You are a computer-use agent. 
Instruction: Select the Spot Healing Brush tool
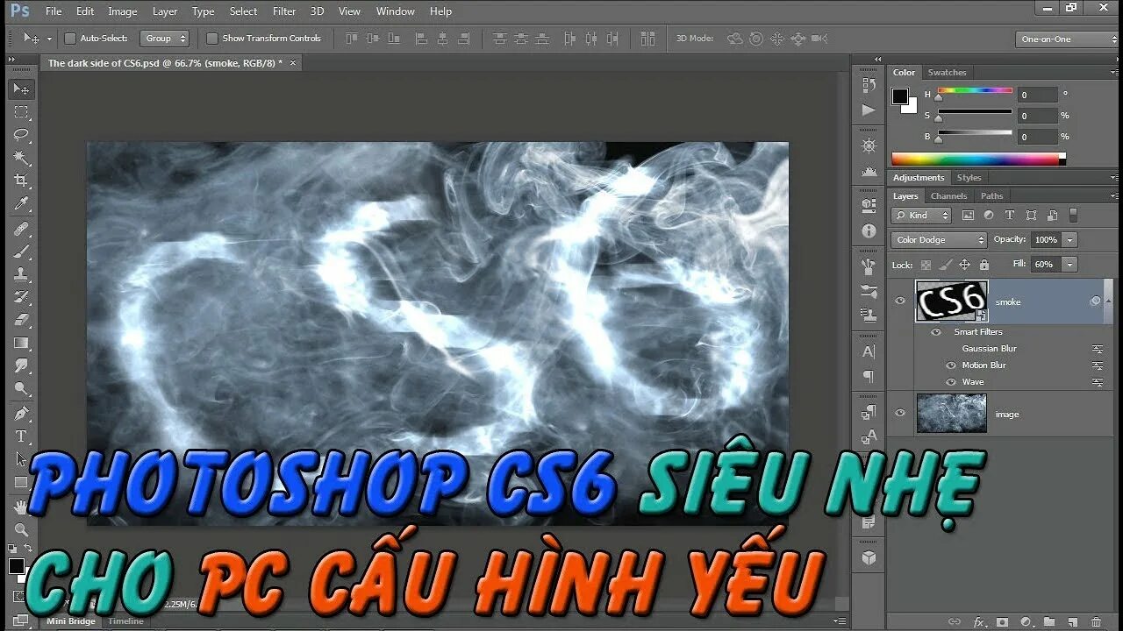21,229
